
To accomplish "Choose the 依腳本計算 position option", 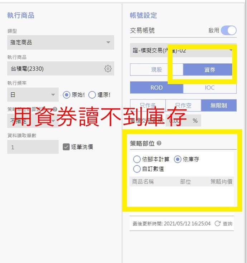I will tap(137, 159).
